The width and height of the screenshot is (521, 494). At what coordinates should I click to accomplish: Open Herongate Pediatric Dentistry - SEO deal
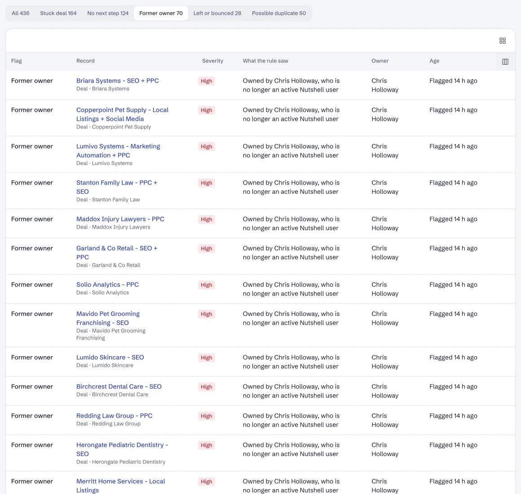[x=122, y=450]
